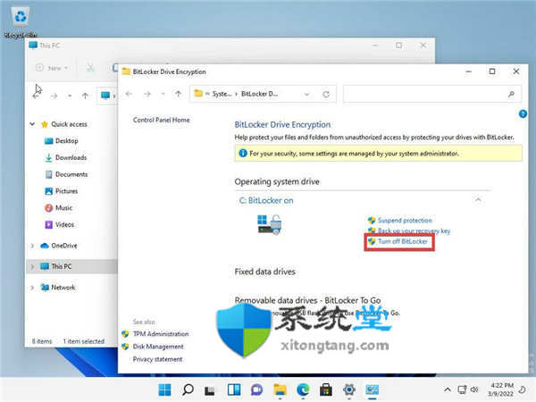The image size is (536, 402).
Task: Open the address bar history dropdown
Action: (x=306, y=94)
